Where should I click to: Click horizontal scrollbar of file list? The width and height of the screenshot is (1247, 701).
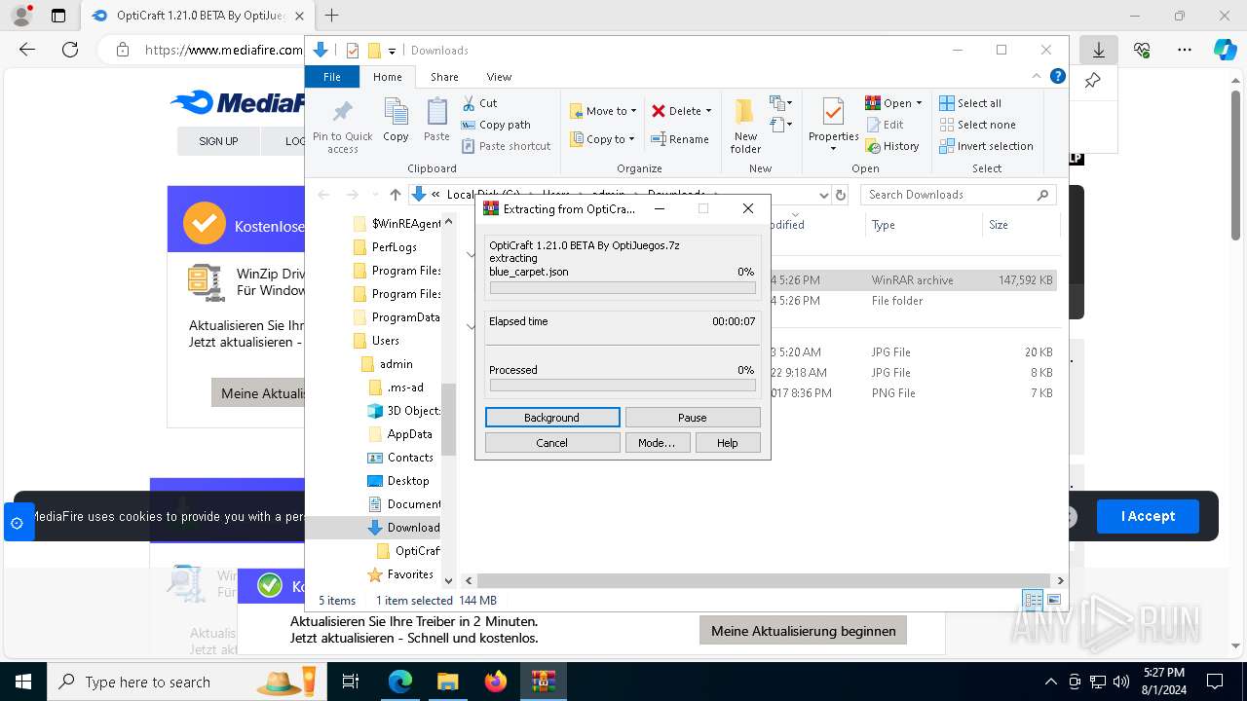point(765,580)
